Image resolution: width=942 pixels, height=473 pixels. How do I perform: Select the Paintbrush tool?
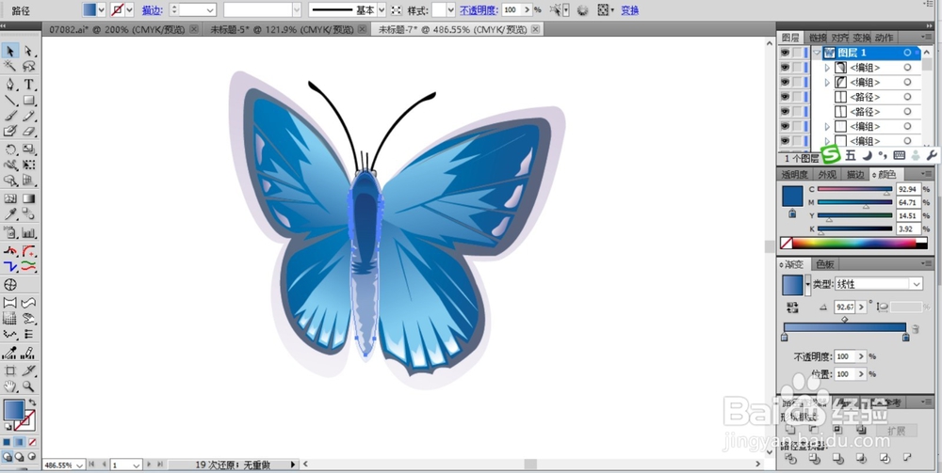click(10, 116)
